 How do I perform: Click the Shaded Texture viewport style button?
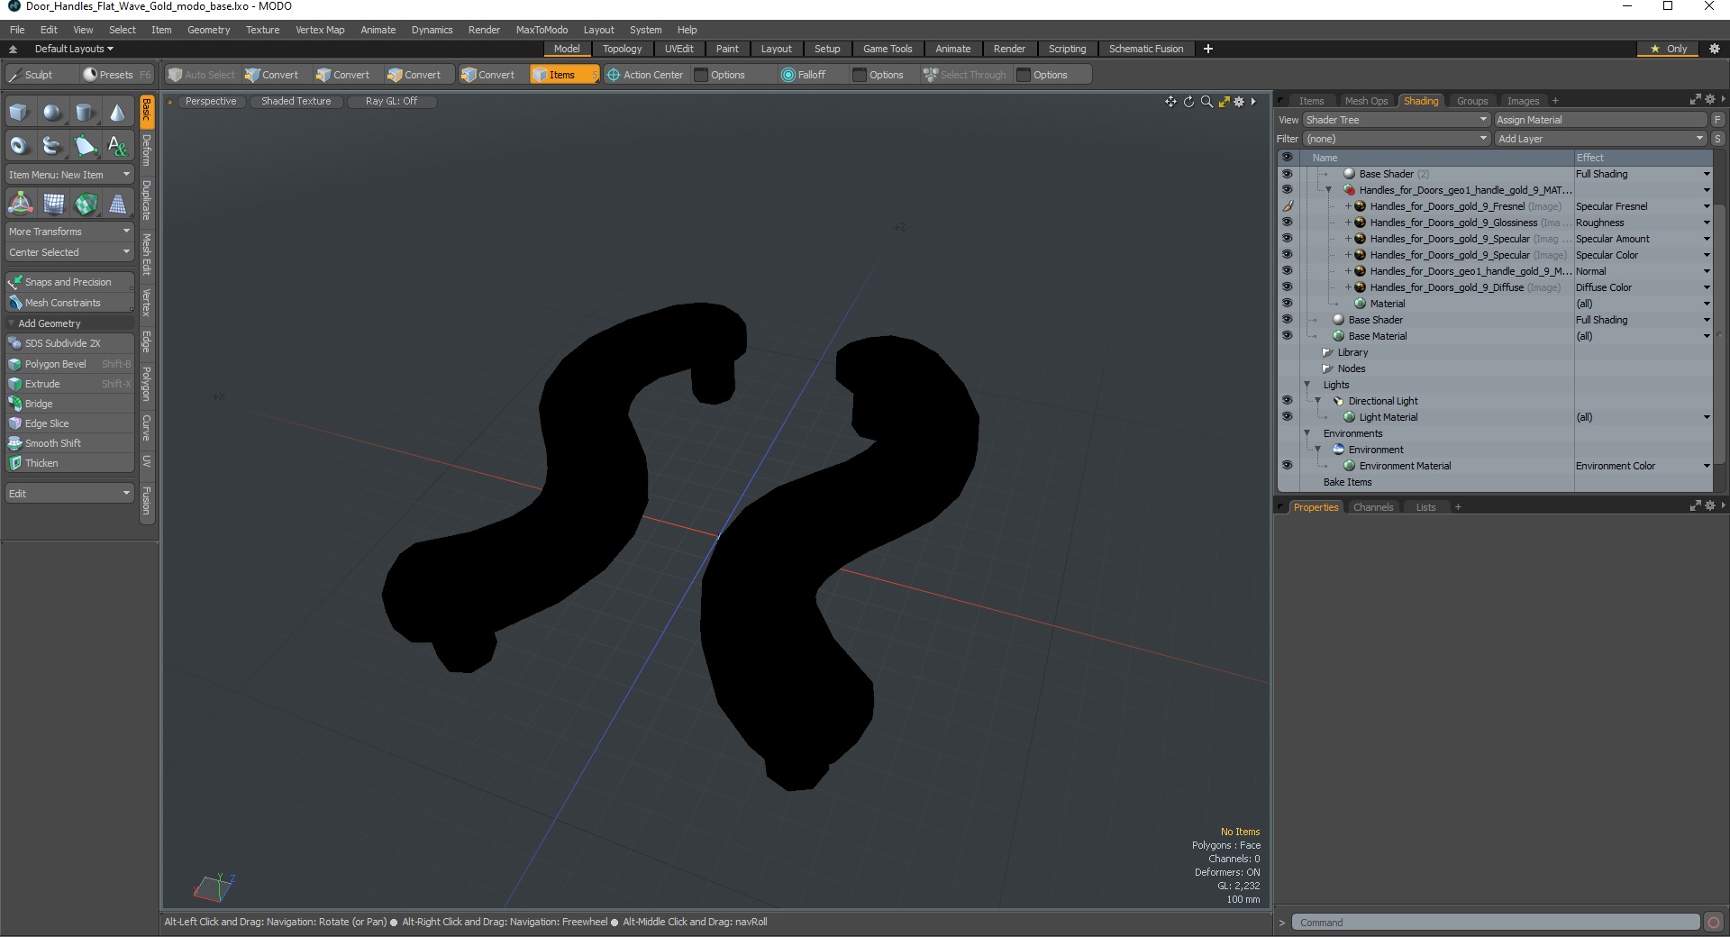296,101
